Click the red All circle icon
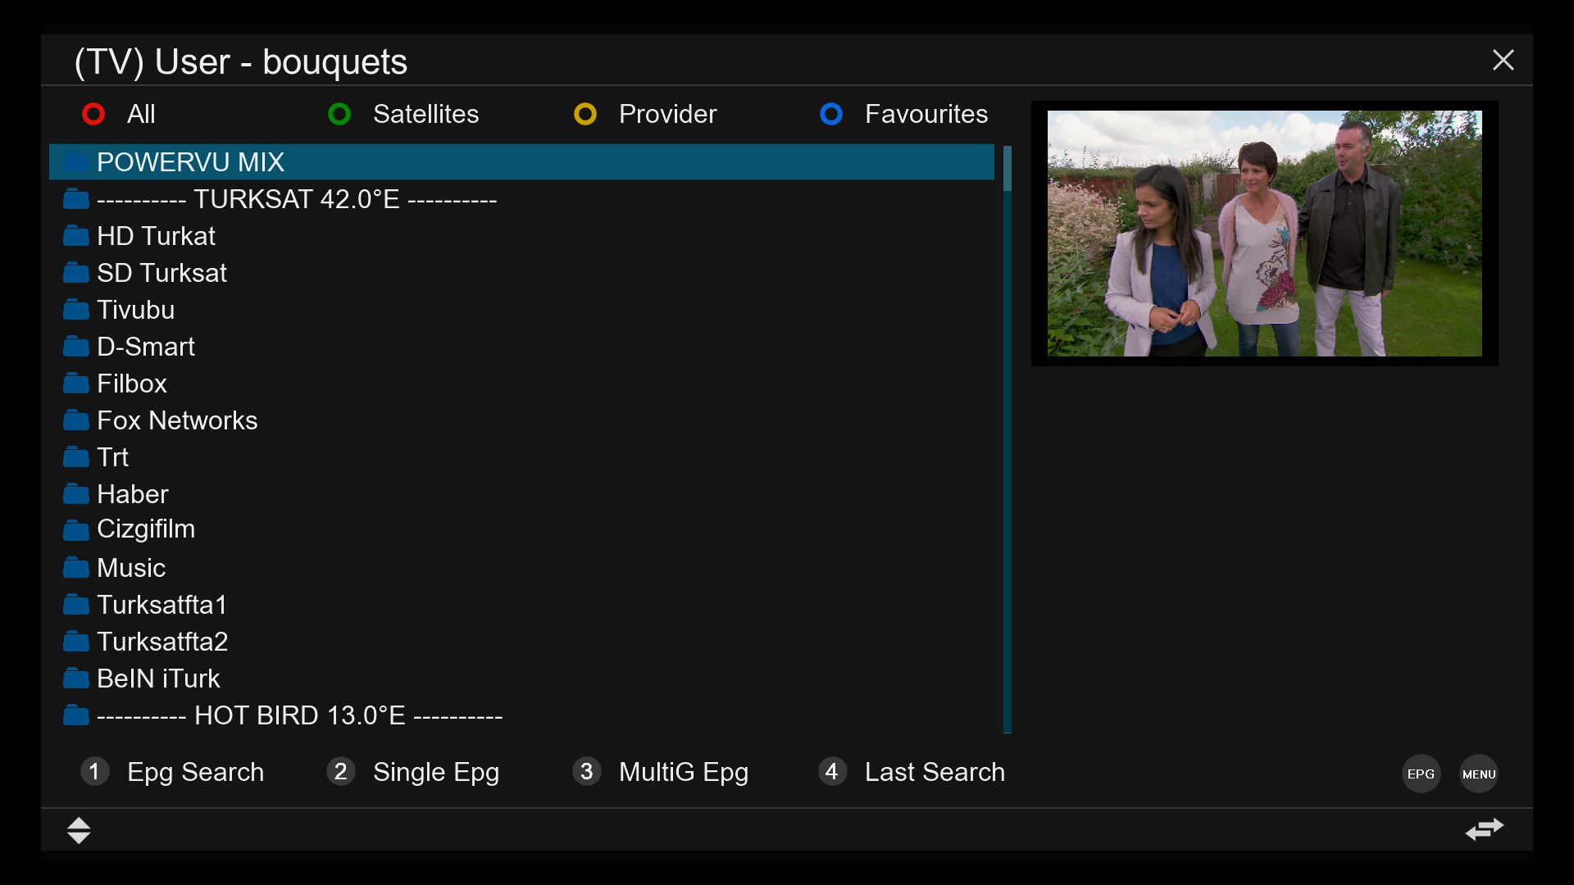 (93, 114)
